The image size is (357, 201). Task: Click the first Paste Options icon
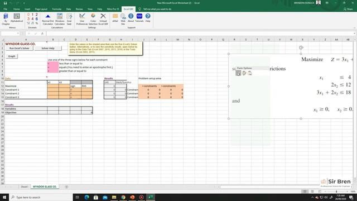[x=238, y=73]
